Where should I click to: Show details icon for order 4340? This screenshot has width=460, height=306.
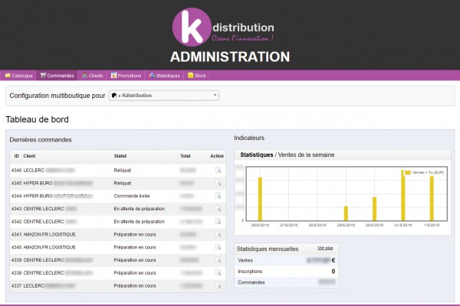[x=218, y=247]
